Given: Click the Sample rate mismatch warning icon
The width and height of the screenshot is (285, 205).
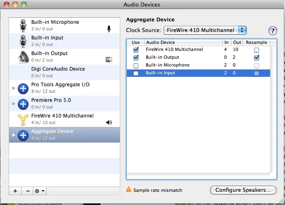Looking at the screenshot, I should tap(128, 189).
